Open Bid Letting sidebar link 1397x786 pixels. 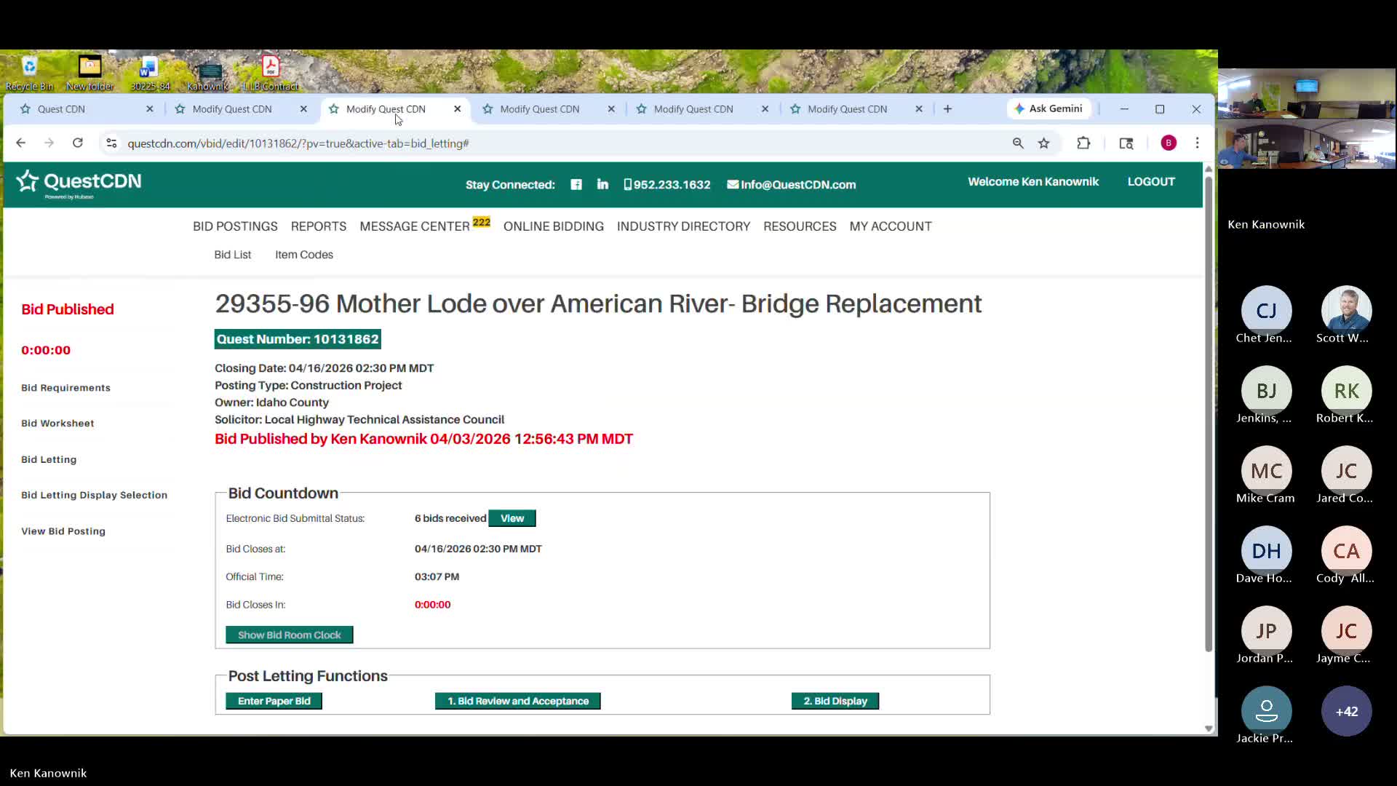pos(49,460)
